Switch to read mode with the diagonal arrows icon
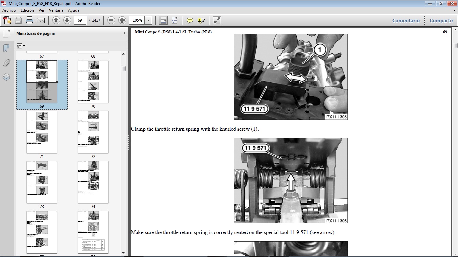 pos(217,20)
